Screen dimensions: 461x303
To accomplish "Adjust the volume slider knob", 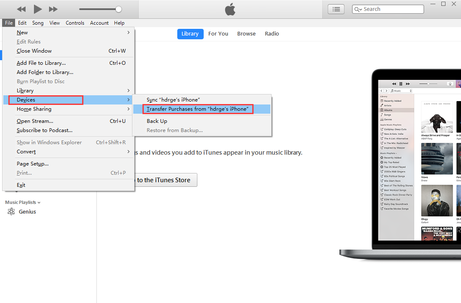I will 119,9.
